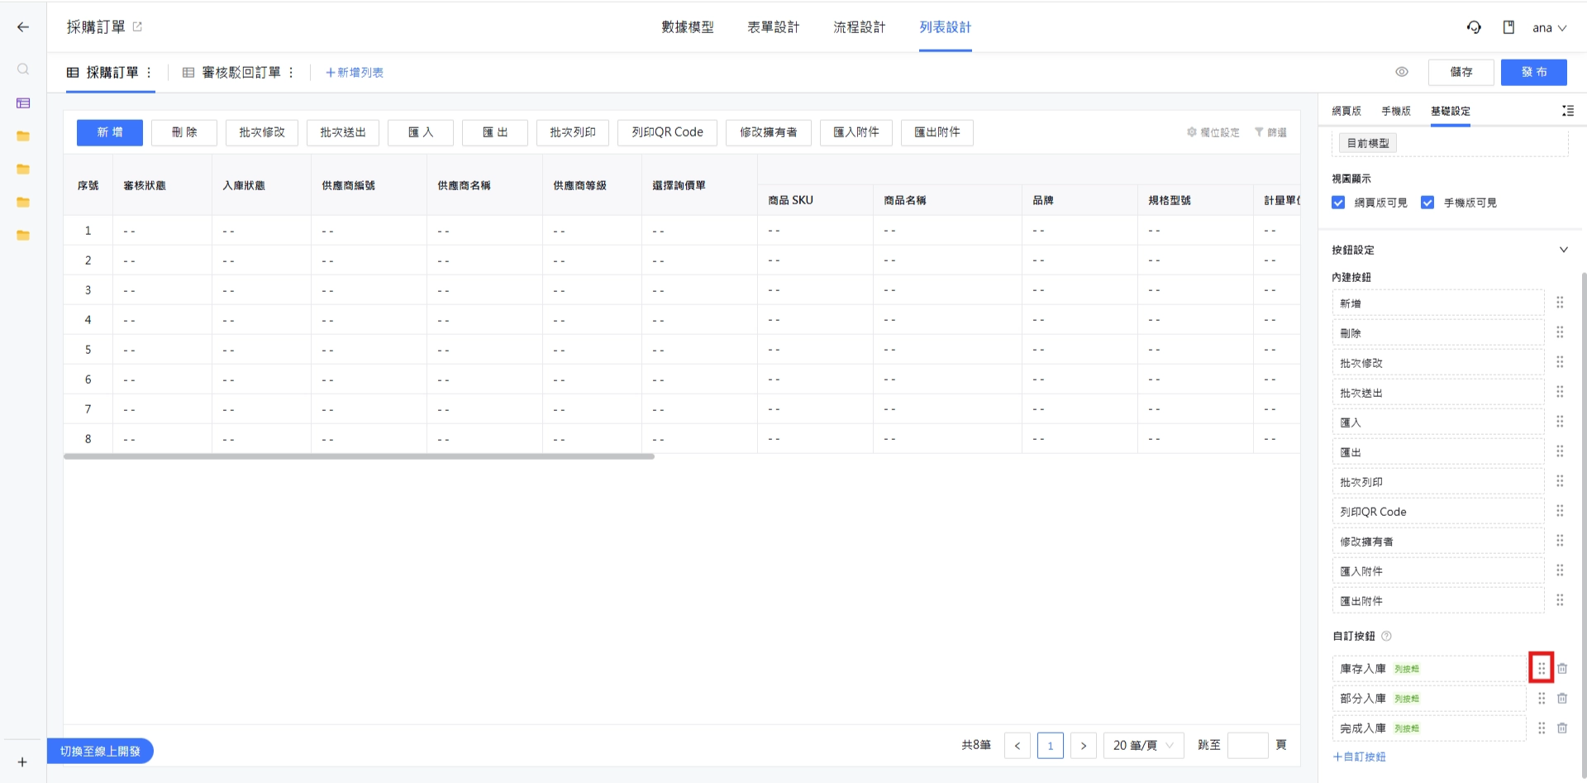1587x783 pixels.
Task: Click 修改擁有者 toolbar button
Action: (769, 132)
